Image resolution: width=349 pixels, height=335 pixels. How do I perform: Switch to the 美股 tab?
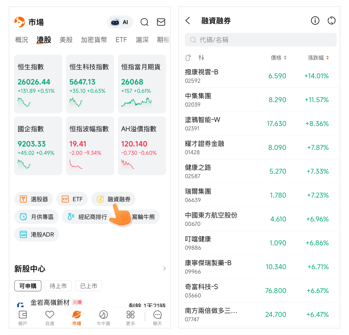[66, 40]
